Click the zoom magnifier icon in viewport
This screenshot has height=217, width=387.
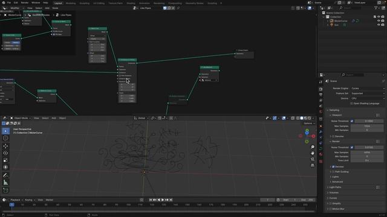pos(313,147)
